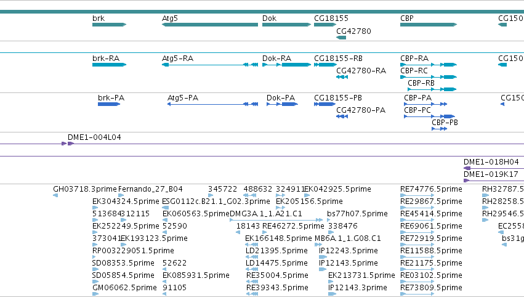
Task: Select the RE69061.5prime EST label
Action: click(x=432, y=226)
